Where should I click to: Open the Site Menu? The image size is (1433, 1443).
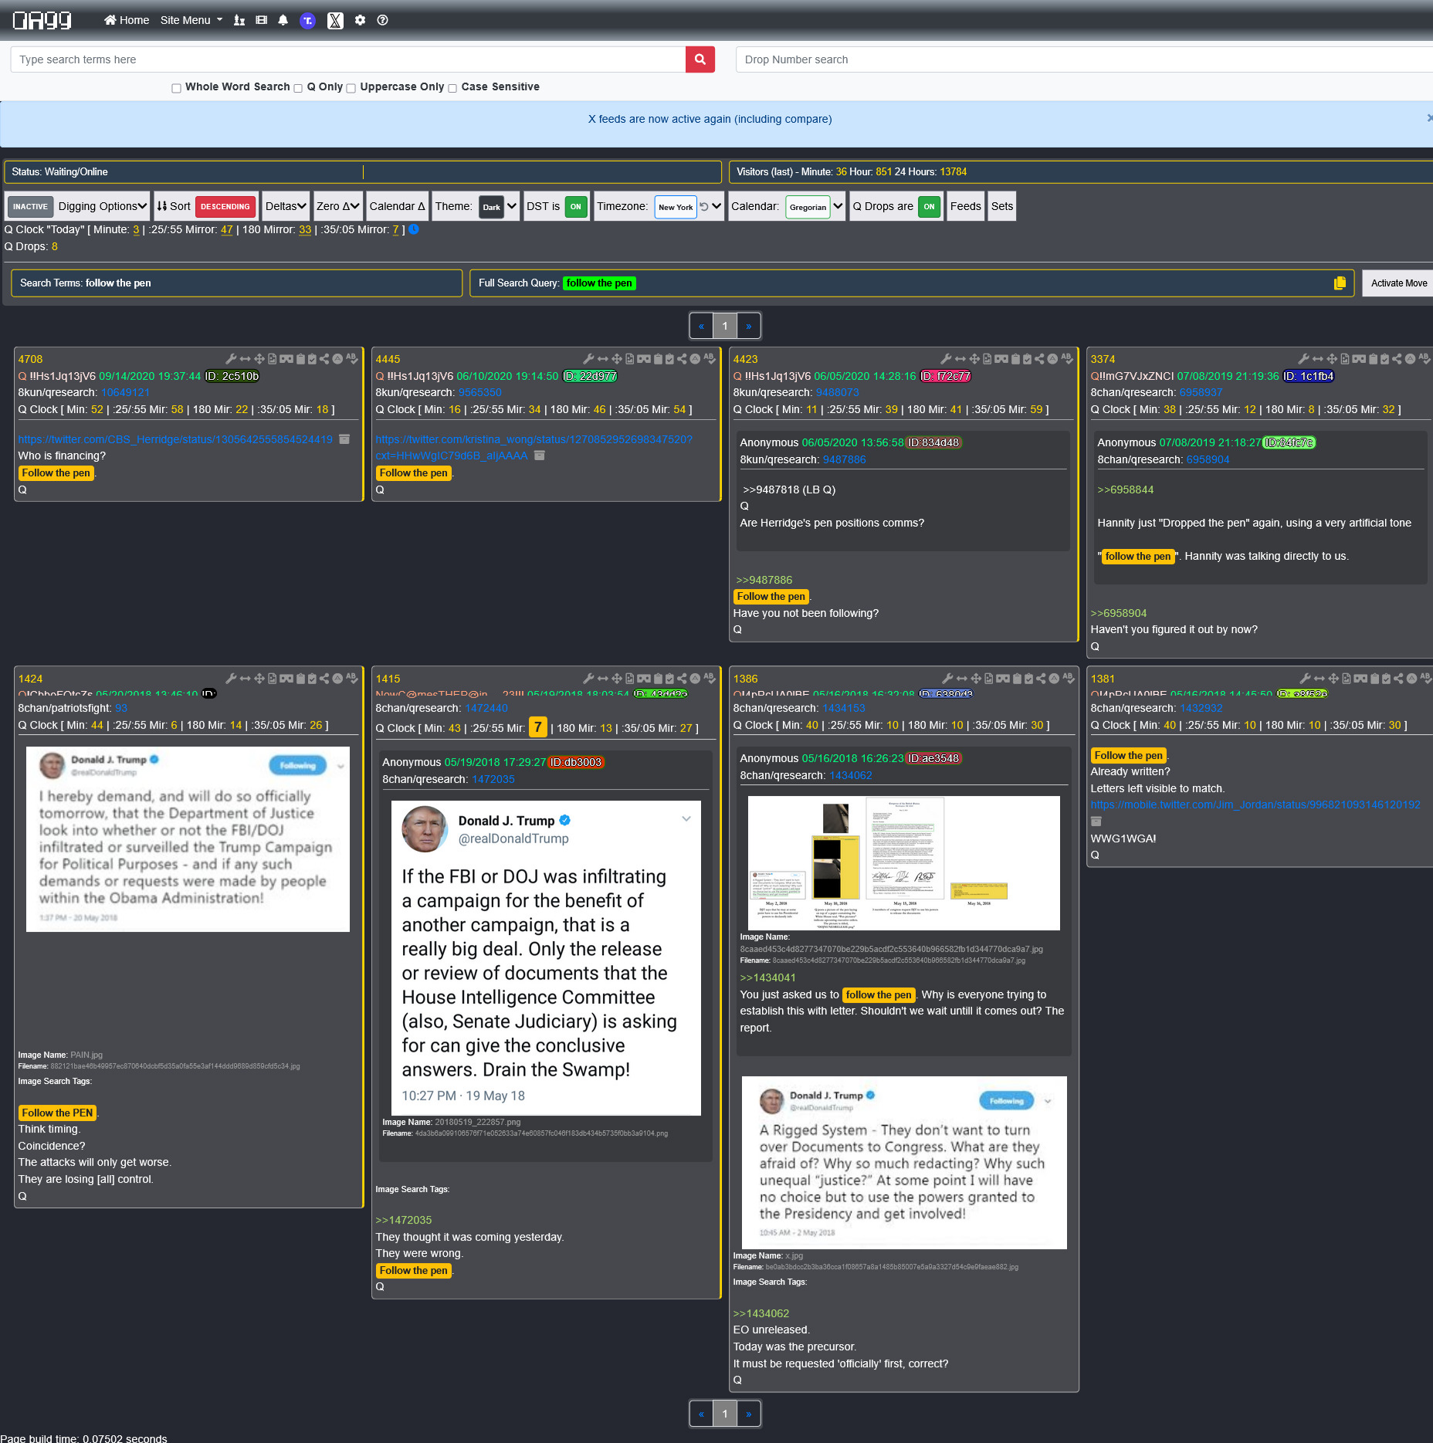point(191,20)
